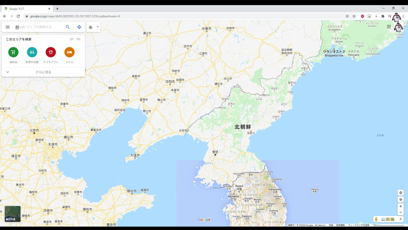The height and width of the screenshot is (230, 408).
Task: Click the ウラジオストク city label
Action: [334, 52]
